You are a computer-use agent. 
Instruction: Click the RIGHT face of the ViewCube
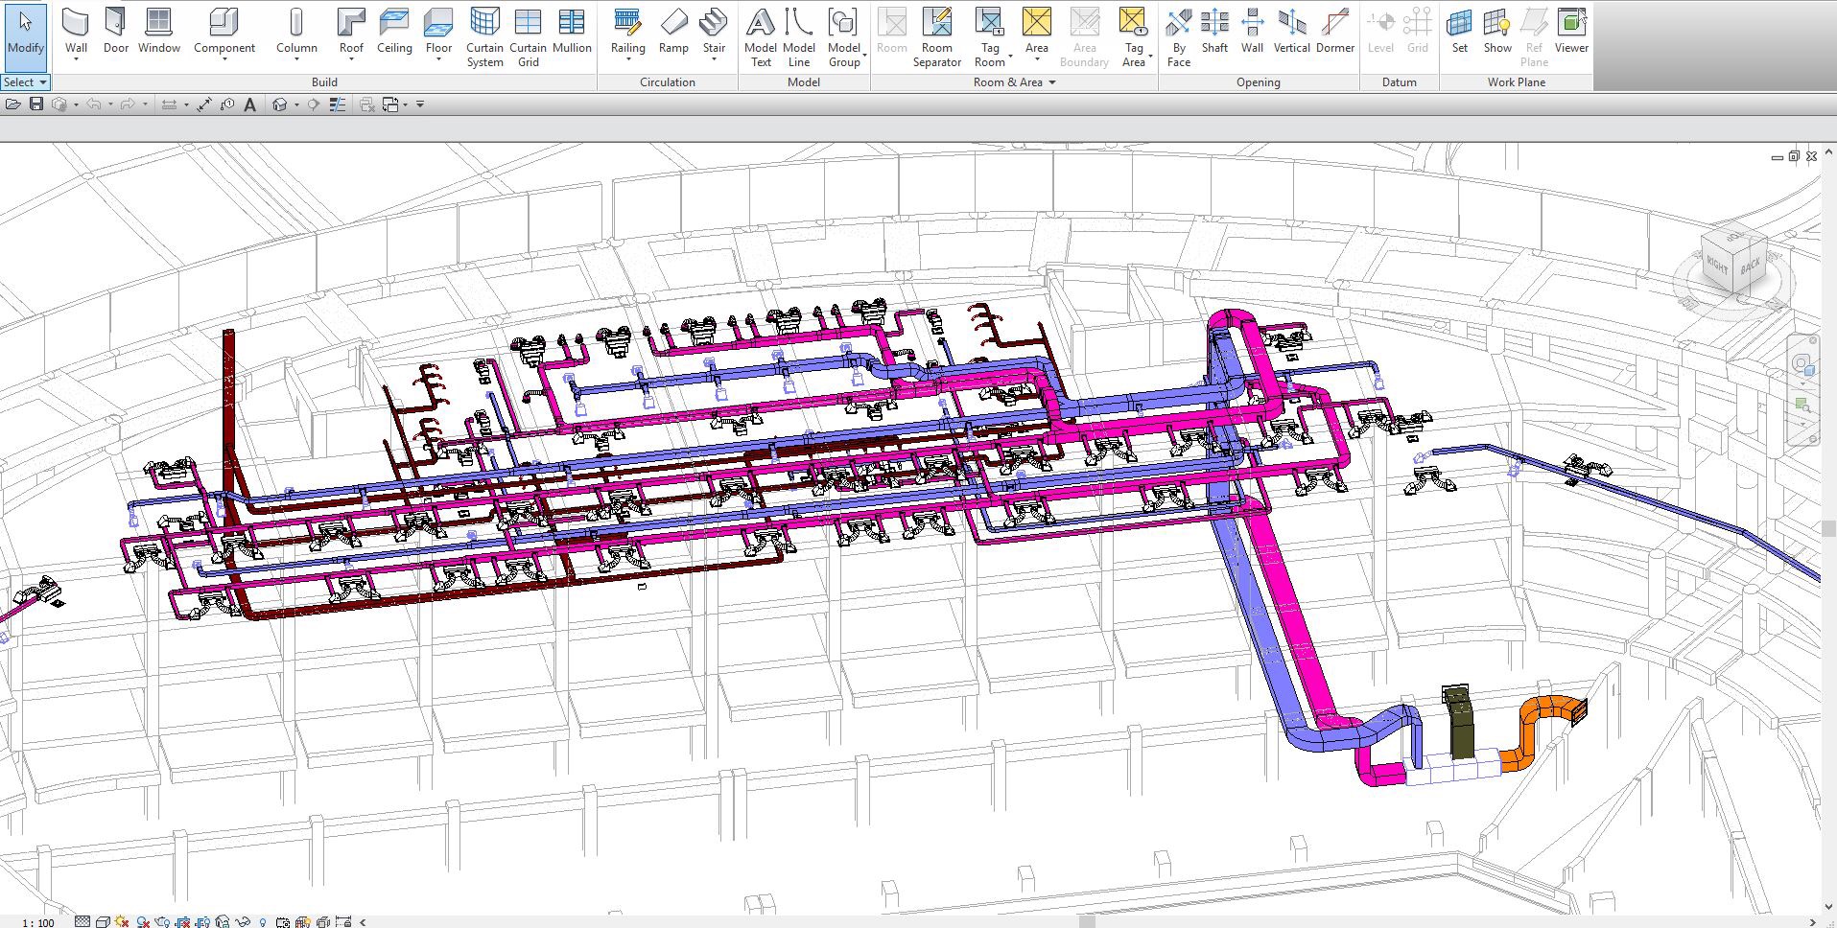(1718, 265)
